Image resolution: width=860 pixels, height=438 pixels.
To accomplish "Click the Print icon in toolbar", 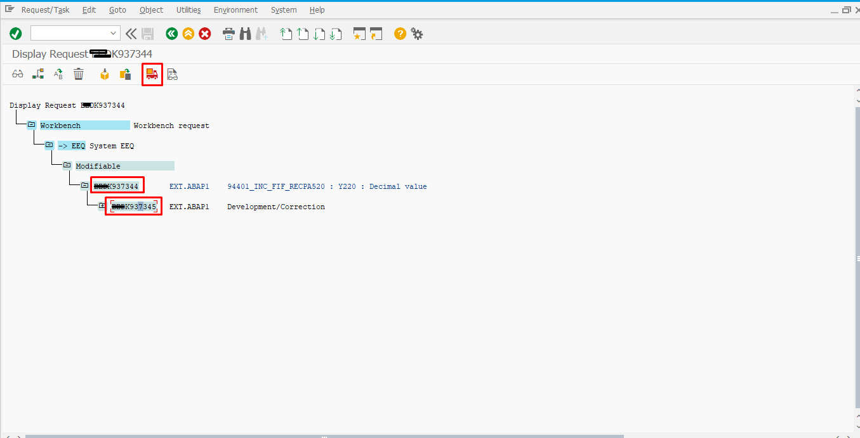I will pyautogui.click(x=228, y=34).
